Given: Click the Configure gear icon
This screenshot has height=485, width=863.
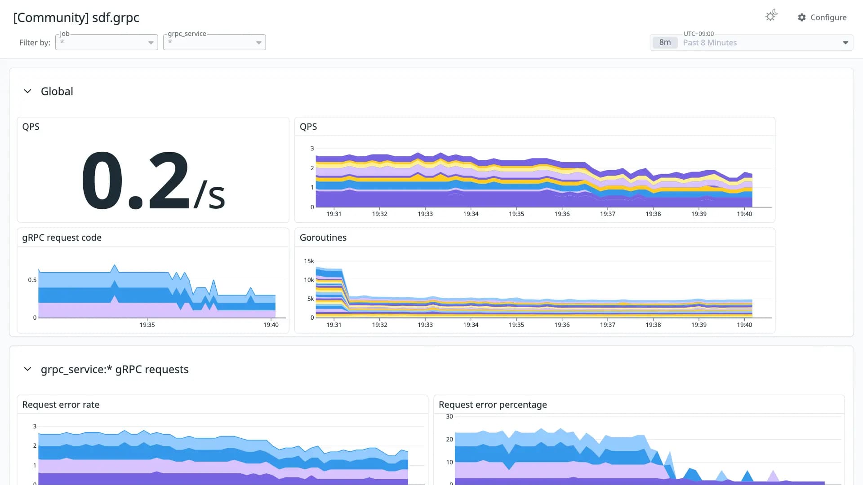Looking at the screenshot, I should [x=802, y=18].
